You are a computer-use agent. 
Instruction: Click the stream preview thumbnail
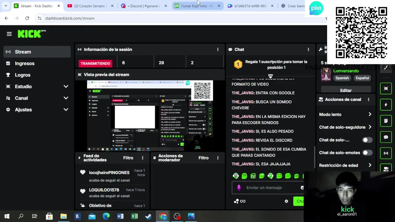click(x=150, y=116)
